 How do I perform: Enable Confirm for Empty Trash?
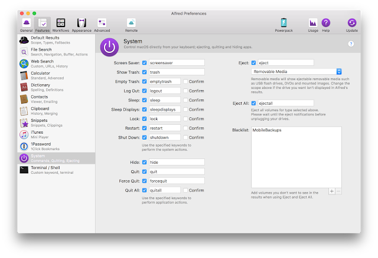coord(185,81)
